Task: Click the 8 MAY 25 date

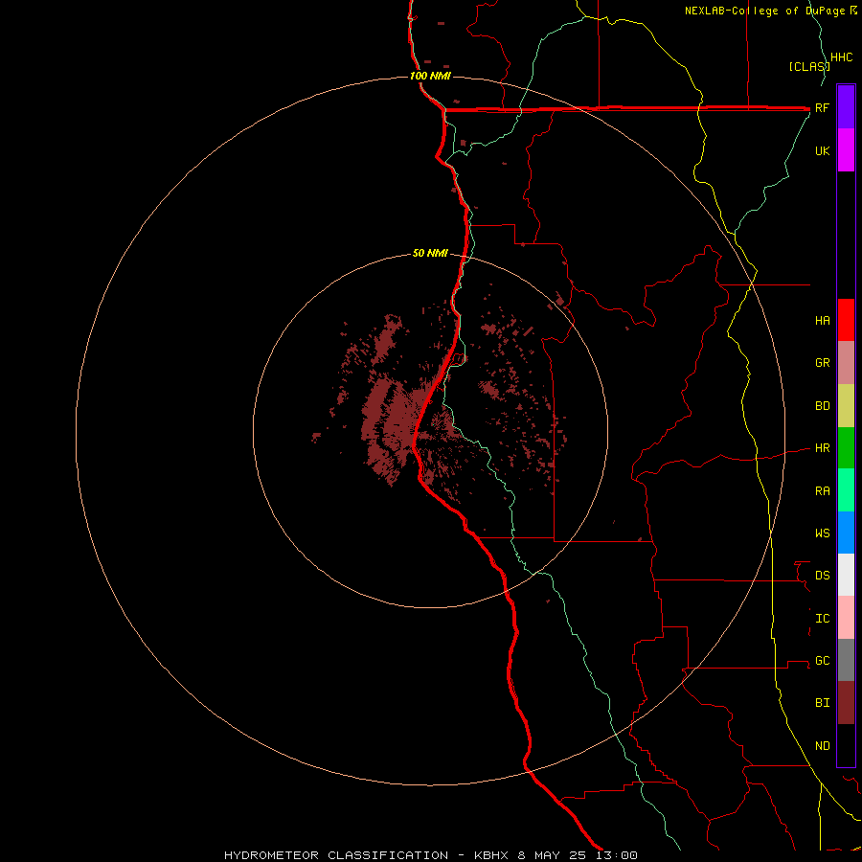Action: pyautogui.click(x=552, y=855)
